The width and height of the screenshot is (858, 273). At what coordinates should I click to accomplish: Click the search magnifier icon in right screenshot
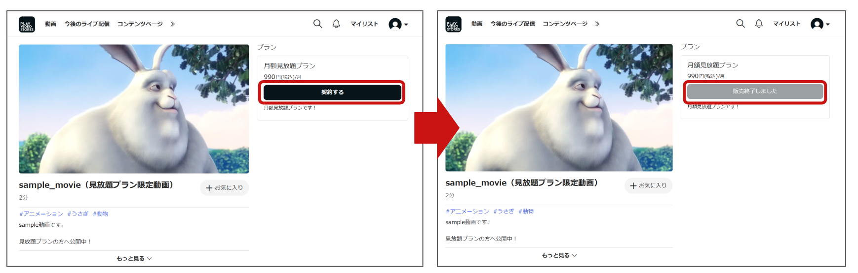[x=740, y=24]
